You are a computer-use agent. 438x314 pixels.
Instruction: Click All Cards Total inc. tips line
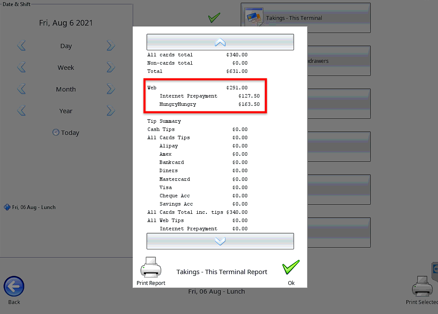tap(197, 212)
